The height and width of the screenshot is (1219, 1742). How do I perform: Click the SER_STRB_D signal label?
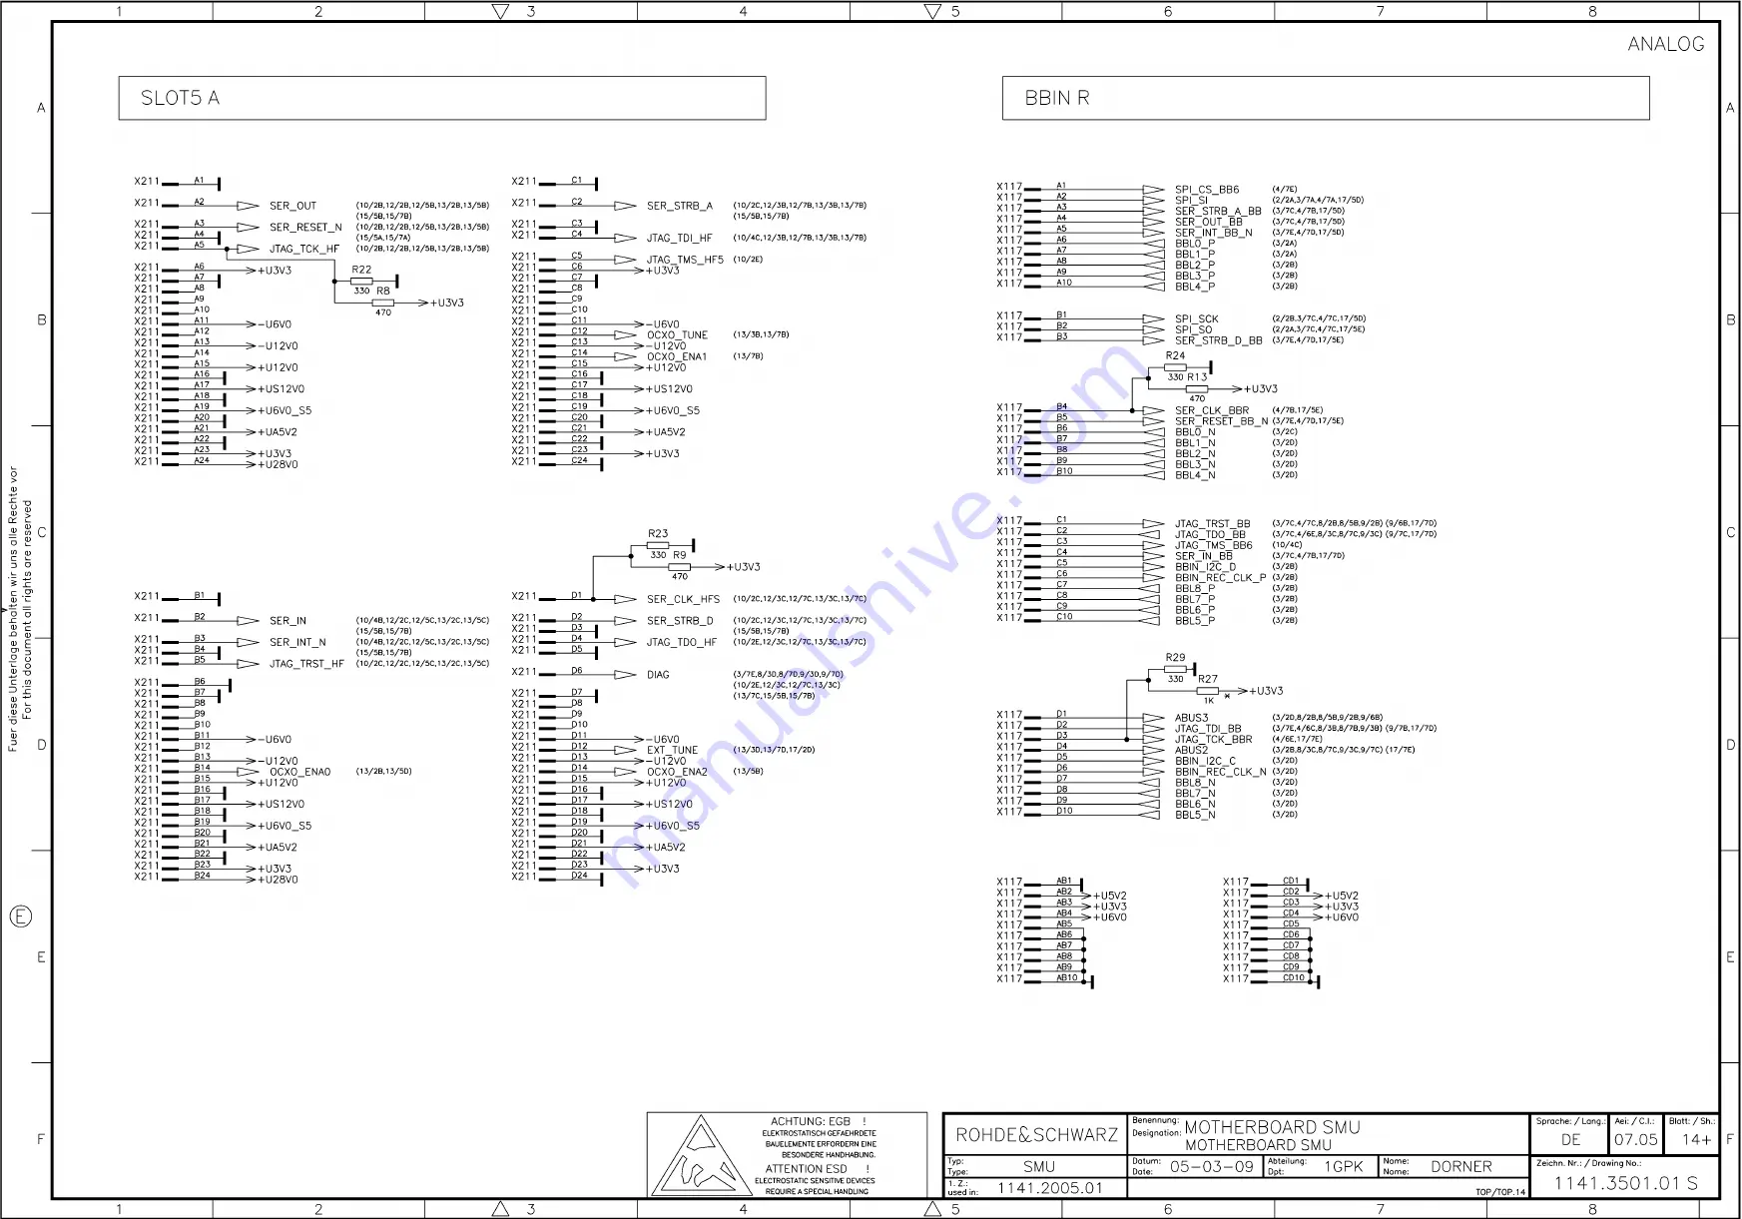click(x=680, y=621)
